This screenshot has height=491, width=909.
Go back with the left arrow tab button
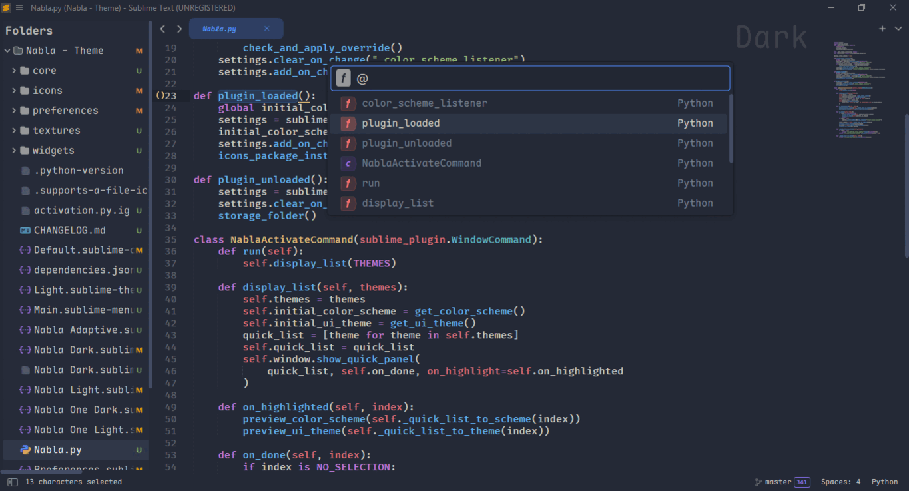tap(162, 29)
